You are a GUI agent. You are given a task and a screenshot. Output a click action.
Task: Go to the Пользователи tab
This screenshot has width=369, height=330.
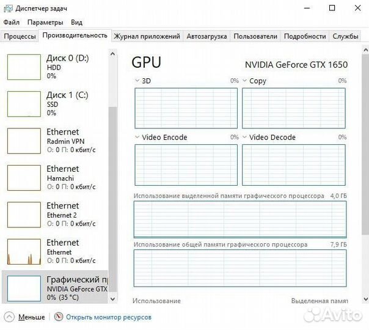(255, 37)
